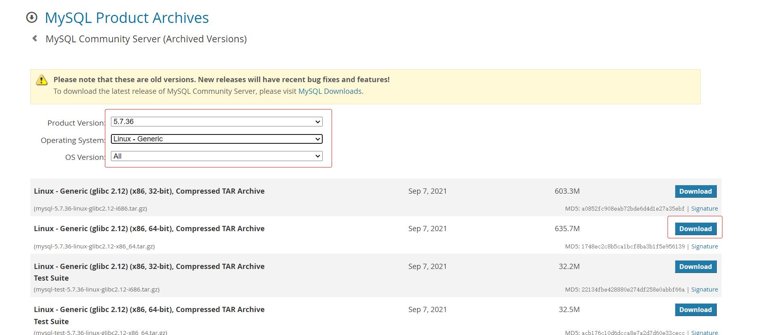Open Signature link for mysql-5.7.36 i686 archive

[x=705, y=209]
